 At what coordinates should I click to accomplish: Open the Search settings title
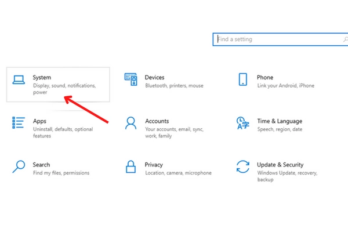point(41,165)
